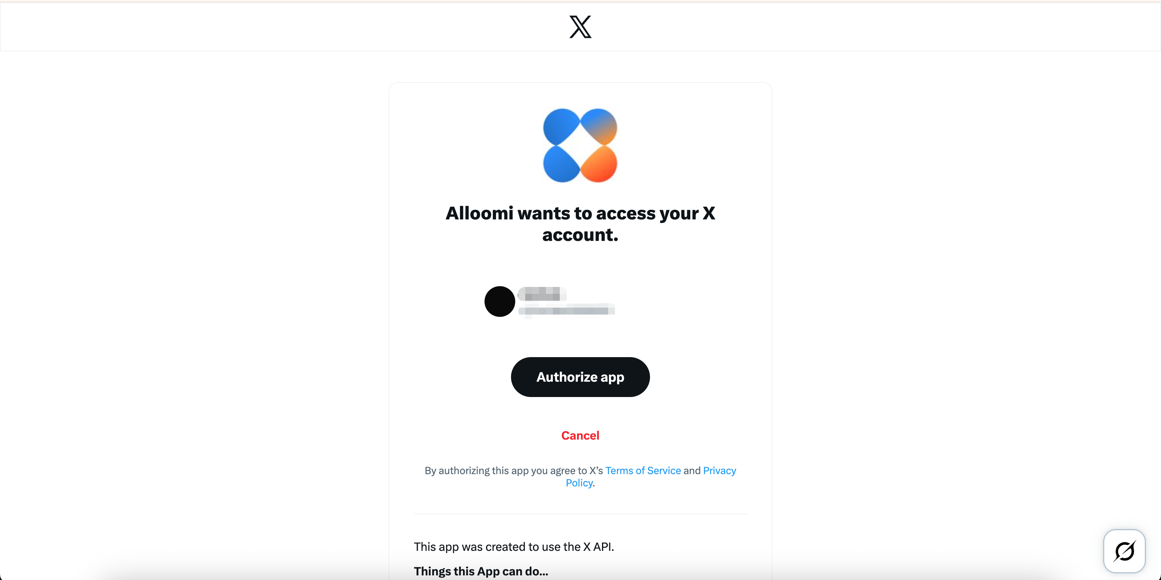Click the word "and" between policy links
The width and height of the screenshot is (1161, 580).
coord(692,471)
